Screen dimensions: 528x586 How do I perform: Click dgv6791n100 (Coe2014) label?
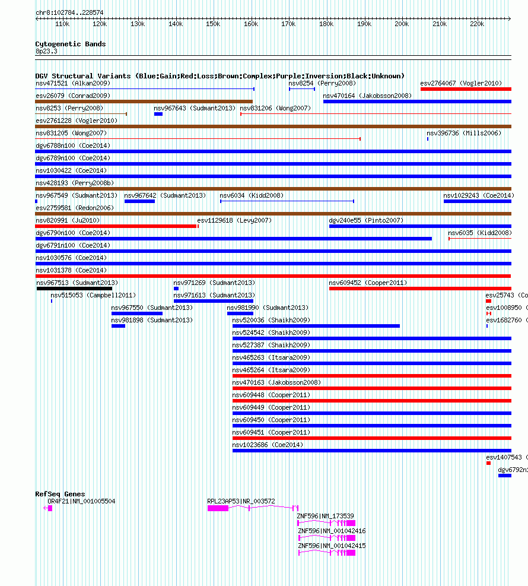click(x=73, y=246)
